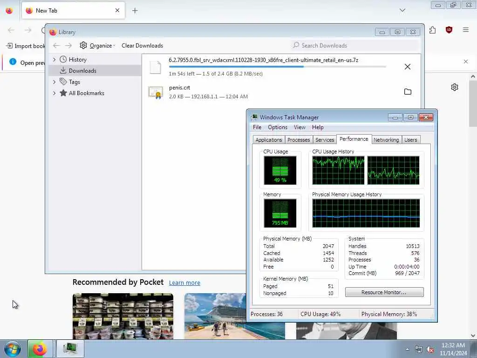The width and height of the screenshot is (477, 358).
Task: Click Clear Downloads button
Action: (x=143, y=46)
